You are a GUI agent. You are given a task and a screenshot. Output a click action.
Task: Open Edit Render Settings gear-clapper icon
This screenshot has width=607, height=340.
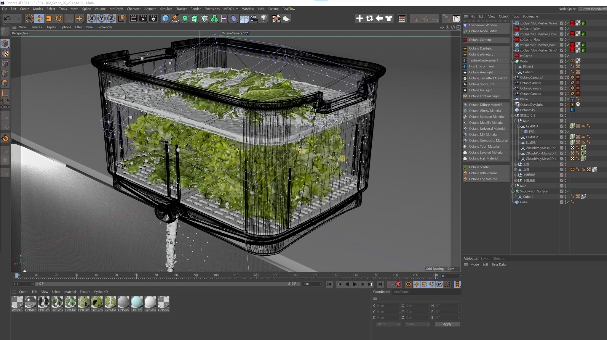coord(153,19)
